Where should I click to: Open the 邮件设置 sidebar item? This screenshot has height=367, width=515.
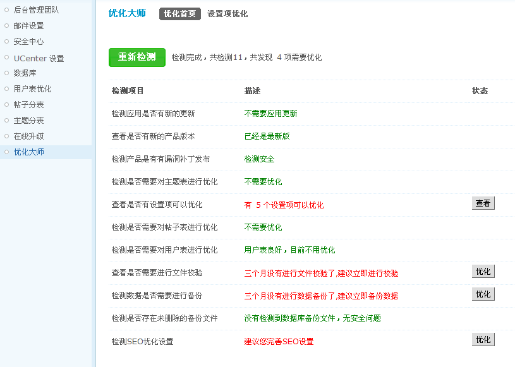point(28,26)
